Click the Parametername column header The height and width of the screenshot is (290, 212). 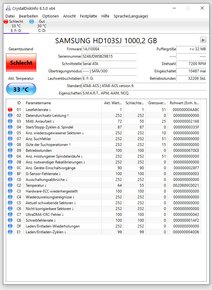(63, 103)
